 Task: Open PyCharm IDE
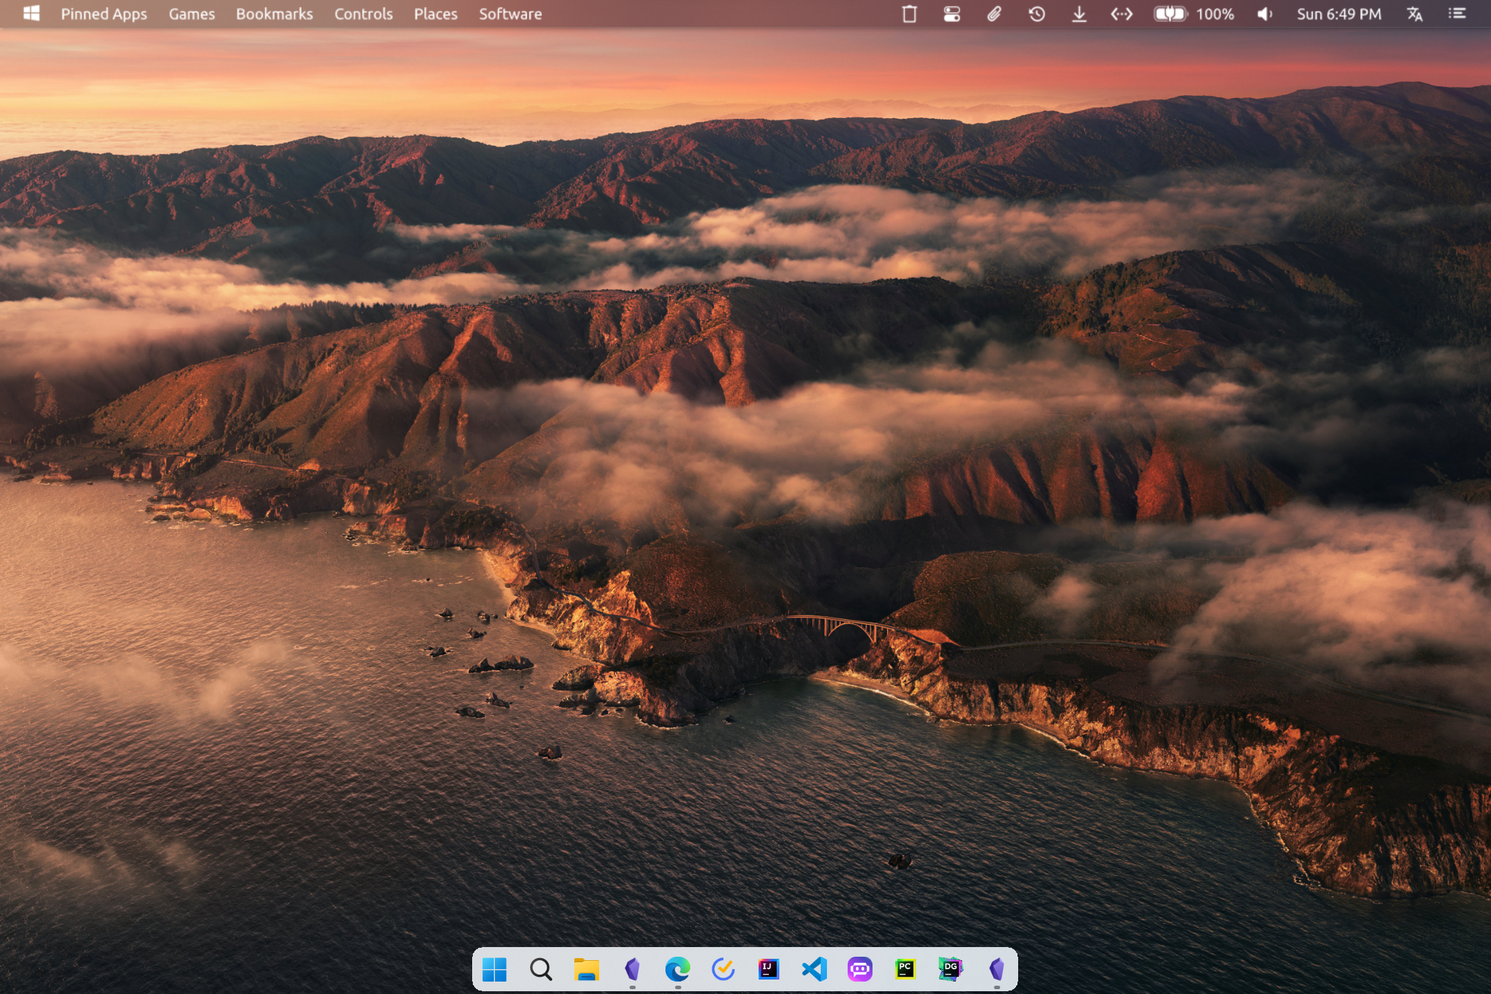pos(904,968)
